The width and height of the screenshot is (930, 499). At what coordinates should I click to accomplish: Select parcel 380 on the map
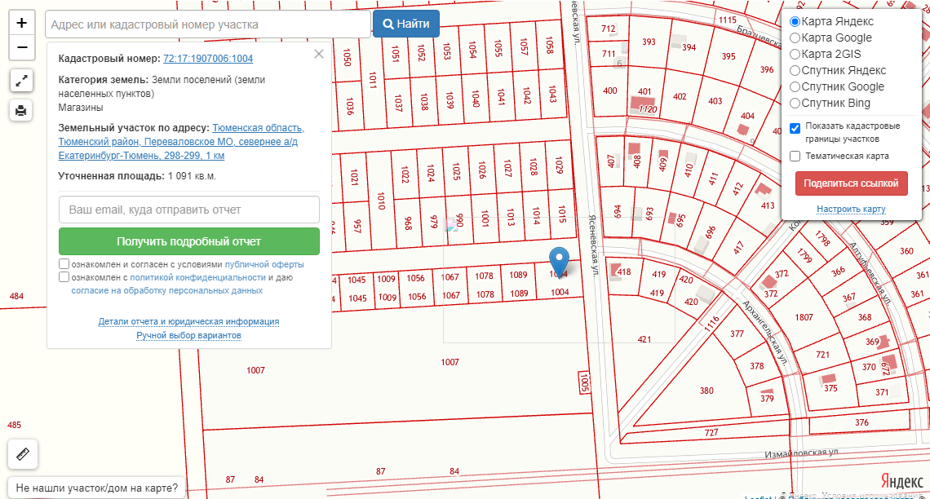tap(706, 391)
